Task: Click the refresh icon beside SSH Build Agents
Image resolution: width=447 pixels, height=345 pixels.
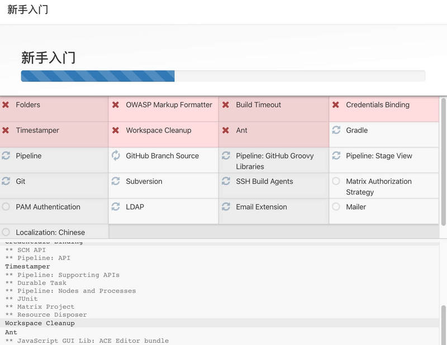Action: point(226,181)
